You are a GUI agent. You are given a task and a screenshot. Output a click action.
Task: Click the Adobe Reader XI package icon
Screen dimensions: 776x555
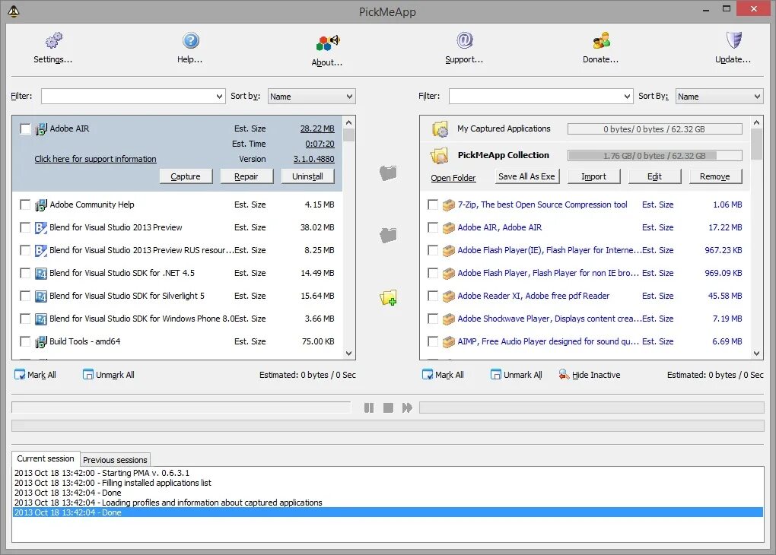(449, 296)
